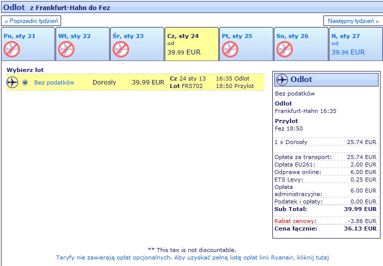Image resolution: width=383 pixels, height=266 pixels.
Task: Go to Następny tydzień (next week)
Action: [x=353, y=21]
